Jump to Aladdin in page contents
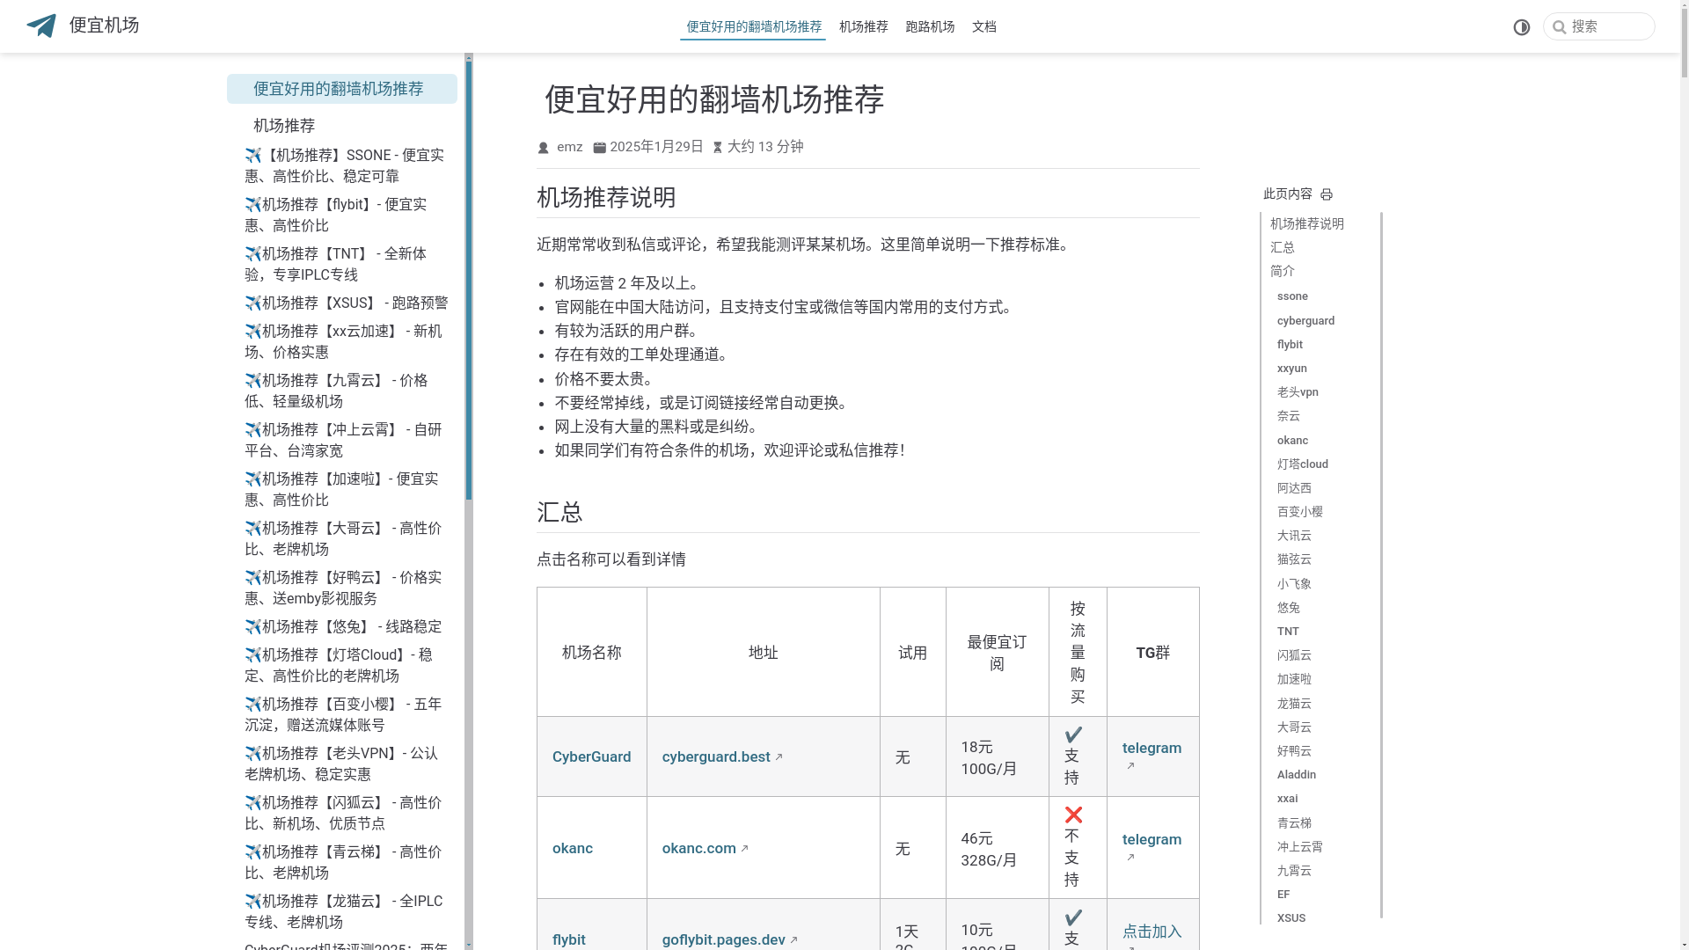The image size is (1689, 950). [1297, 775]
